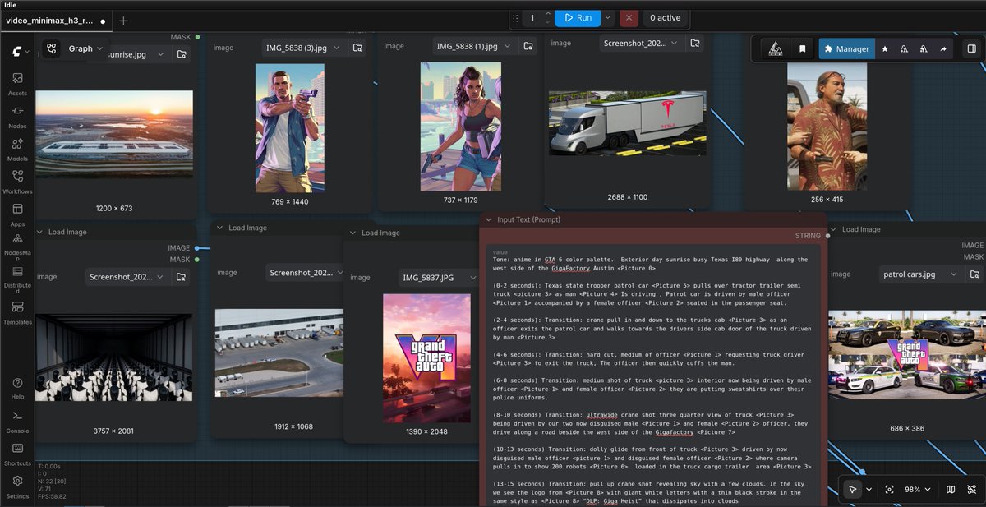Browse files for the IMG_5838 (1).jpg node
Screen dimensions: 986x507
[527, 46]
